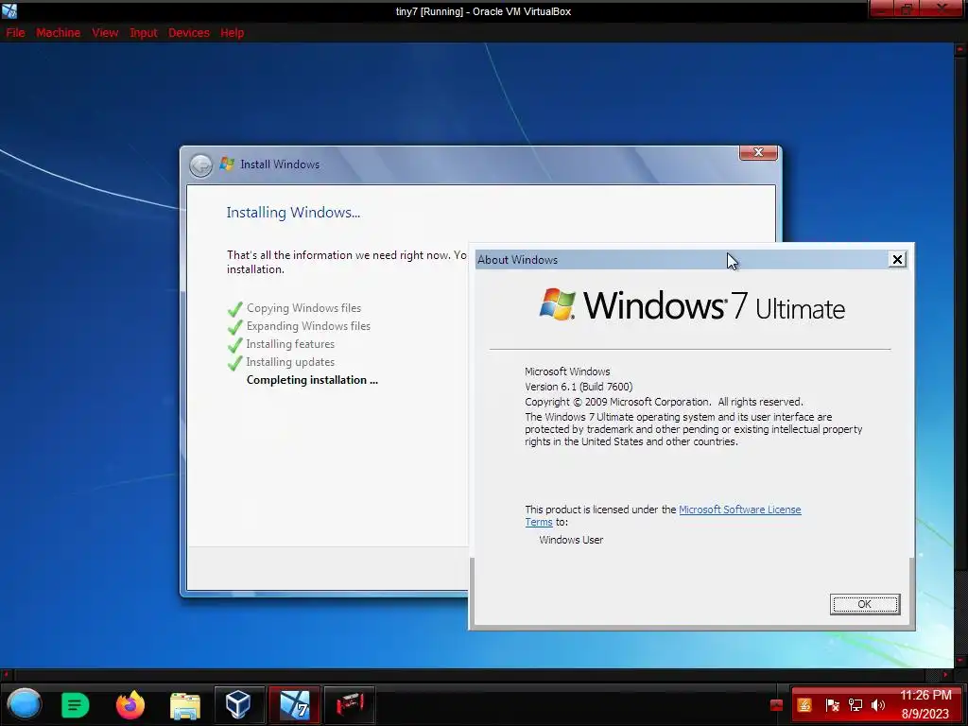The width and height of the screenshot is (968, 726).
Task: Click the Terms link
Action: click(538, 522)
